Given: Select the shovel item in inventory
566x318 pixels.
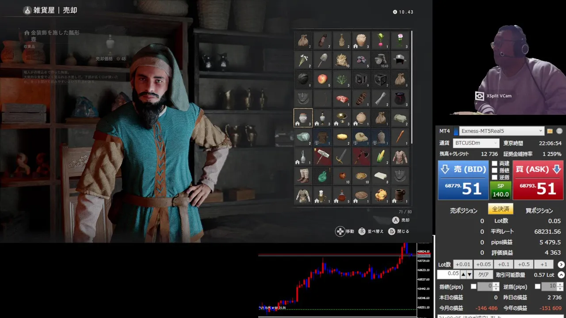Looking at the screenshot, I should 322,60.
